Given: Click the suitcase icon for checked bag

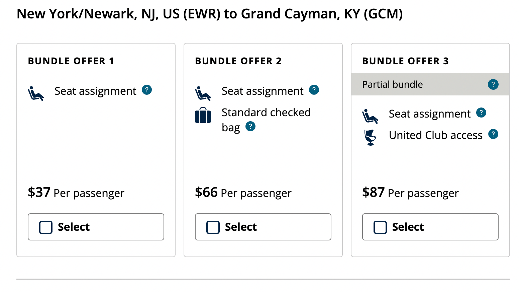Looking at the screenshot, I should point(203,116).
